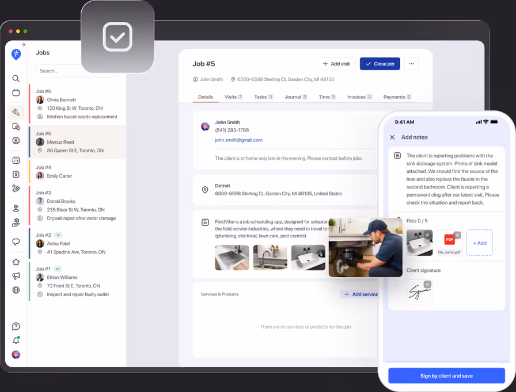The image size is (516, 392).
Task: Click the note text area on phone
Action: [x=452, y=179]
